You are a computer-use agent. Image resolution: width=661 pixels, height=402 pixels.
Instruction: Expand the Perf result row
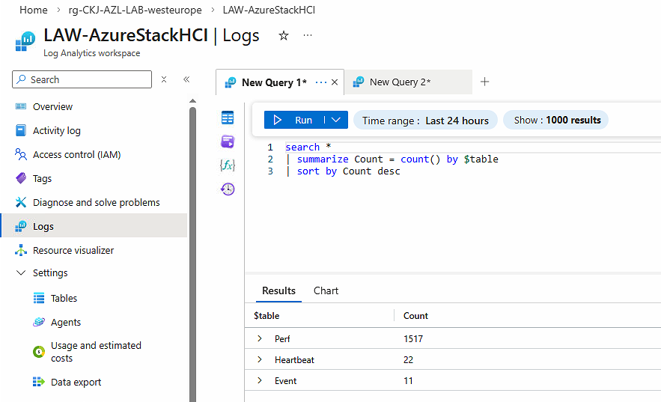260,339
